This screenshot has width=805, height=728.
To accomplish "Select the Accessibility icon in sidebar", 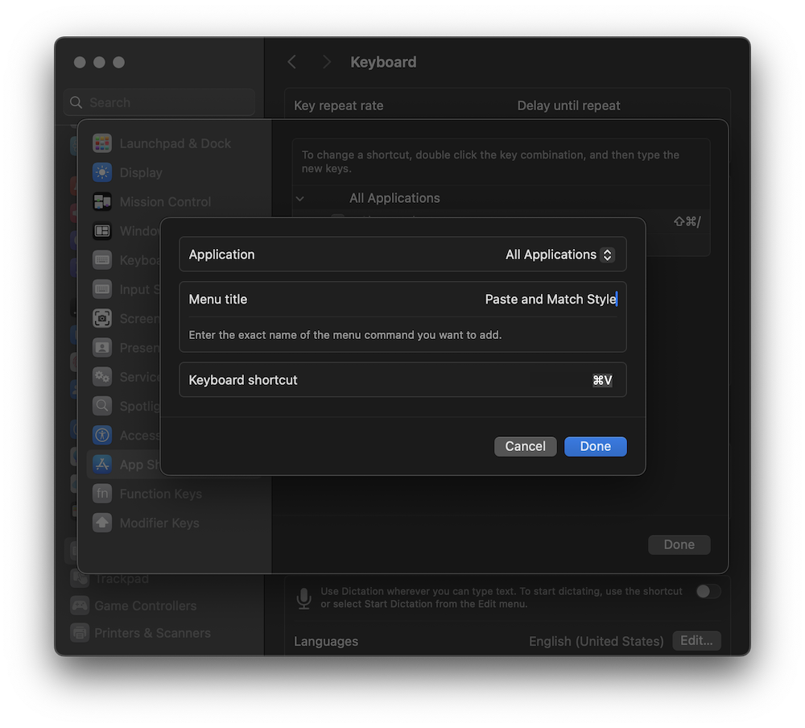I will (101, 435).
